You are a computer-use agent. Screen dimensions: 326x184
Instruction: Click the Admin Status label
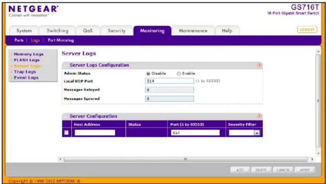coord(77,73)
